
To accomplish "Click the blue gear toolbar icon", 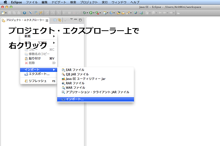I will [25, 13].
